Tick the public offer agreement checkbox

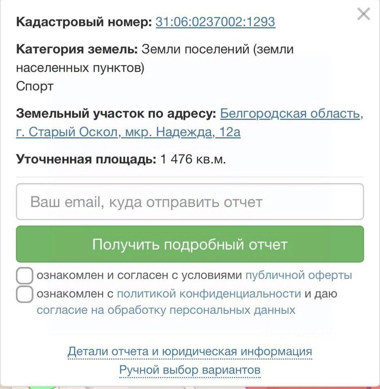25,276
